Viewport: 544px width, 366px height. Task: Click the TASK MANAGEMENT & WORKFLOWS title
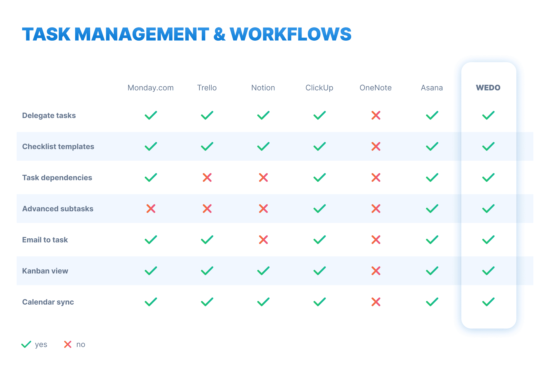tap(187, 34)
